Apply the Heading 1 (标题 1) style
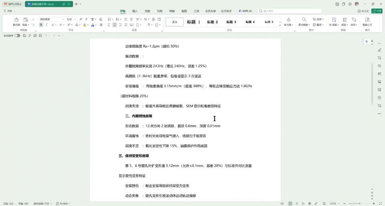 click(x=193, y=22)
